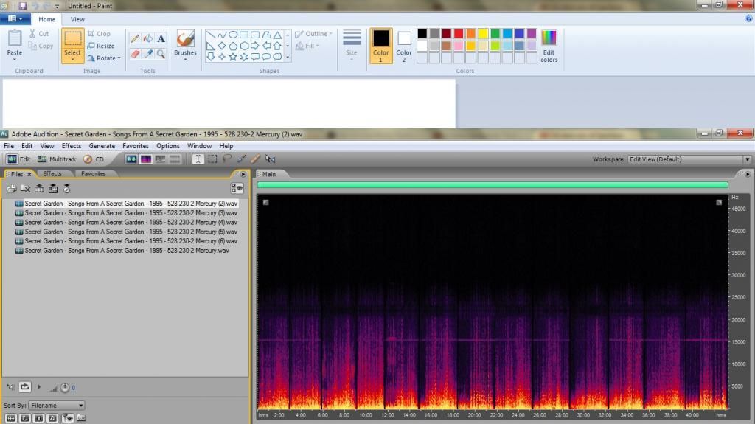This screenshot has height=424, width=755.
Task: Click Import File icon in Files panel
Action: pos(12,188)
